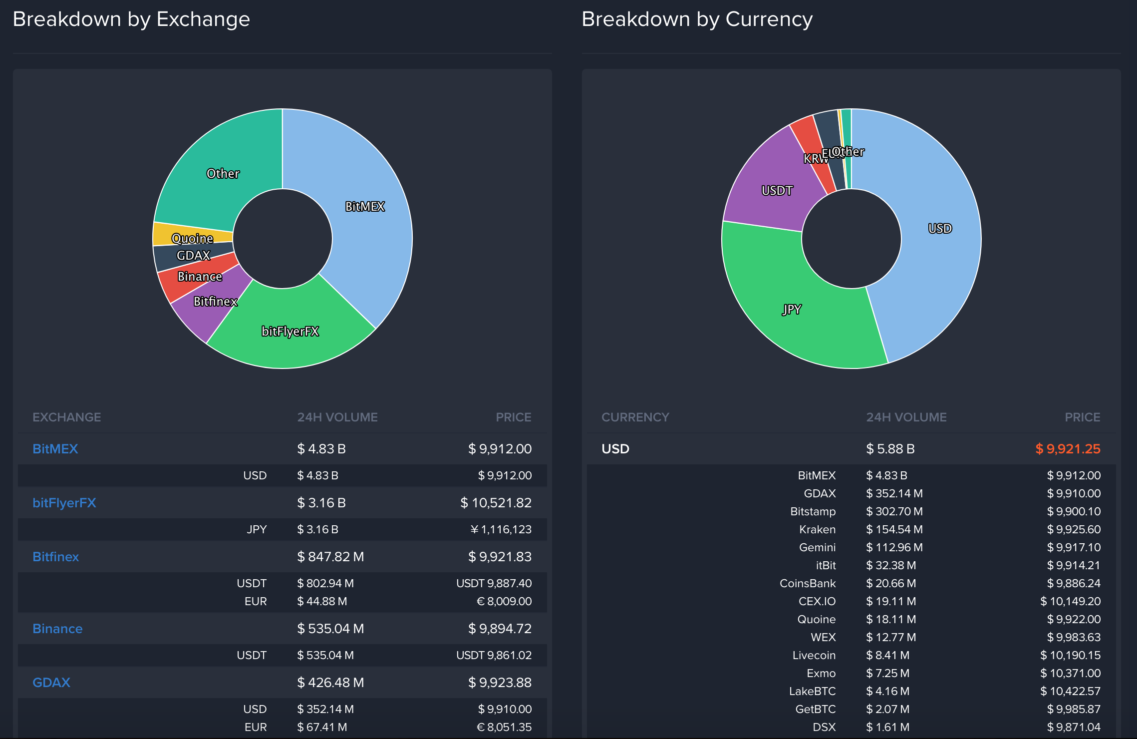Click the € 8,009.00 price under Bitfinex

coord(504,601)
